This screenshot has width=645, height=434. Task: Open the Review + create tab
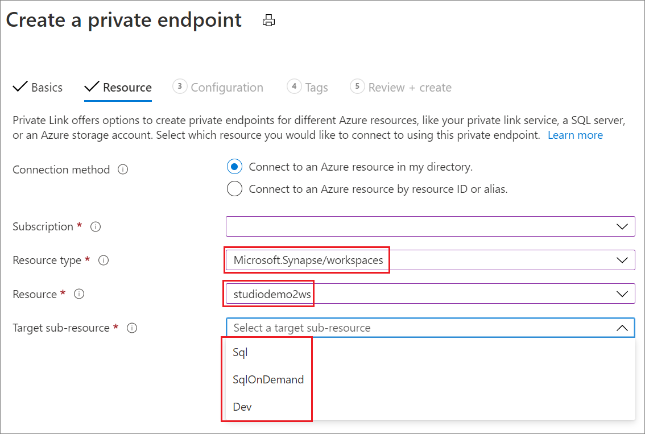[401, 88]
